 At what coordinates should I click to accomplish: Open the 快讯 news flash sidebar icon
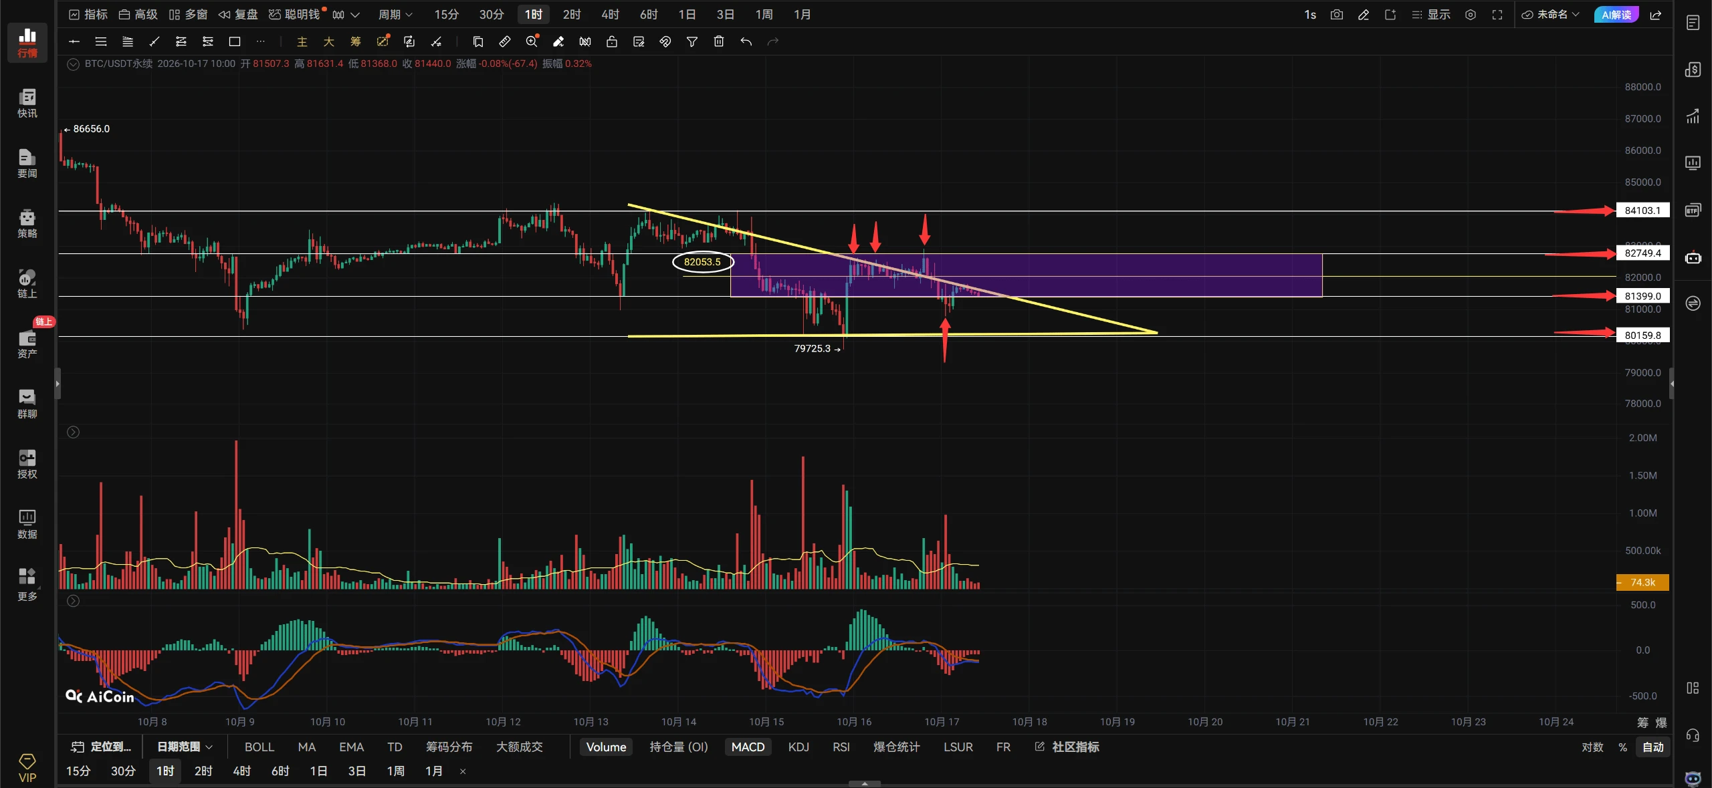[x=27, y=103]
